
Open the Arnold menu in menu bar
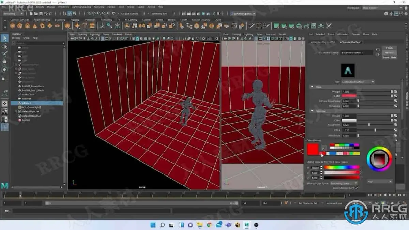pyautogui.click(x=151, y=7)
